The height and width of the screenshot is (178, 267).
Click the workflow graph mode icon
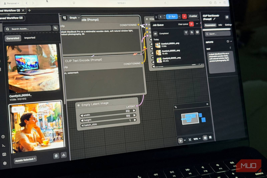[x=64, y=18]
